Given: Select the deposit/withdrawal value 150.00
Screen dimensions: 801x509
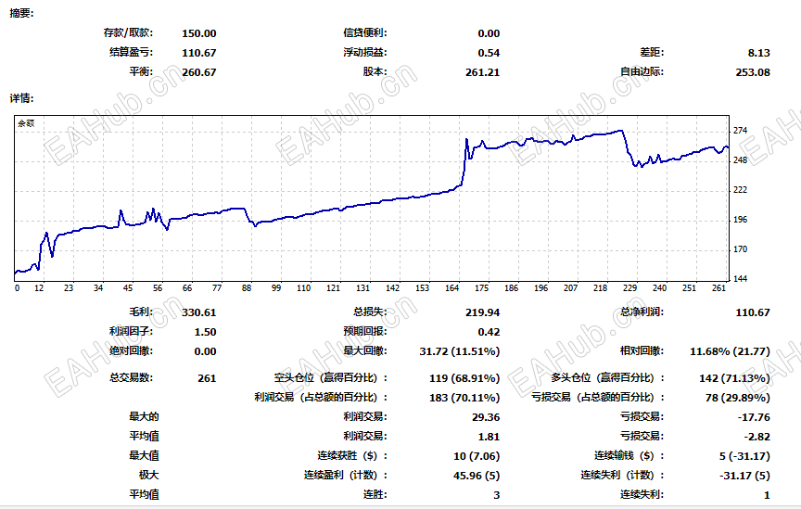Looking at the screenshot, I should (x=198, y=33).
